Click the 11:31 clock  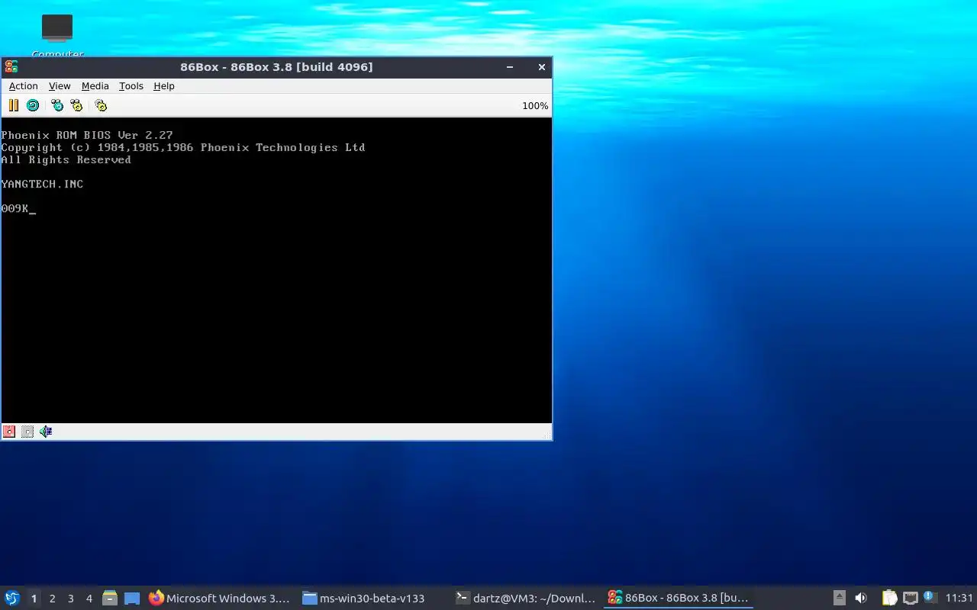pos(959,598)
